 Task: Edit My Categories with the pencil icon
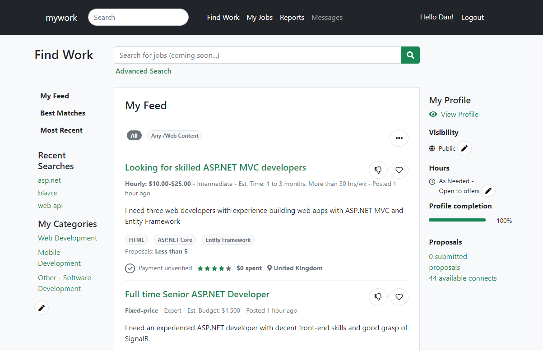tap(41, 308)
